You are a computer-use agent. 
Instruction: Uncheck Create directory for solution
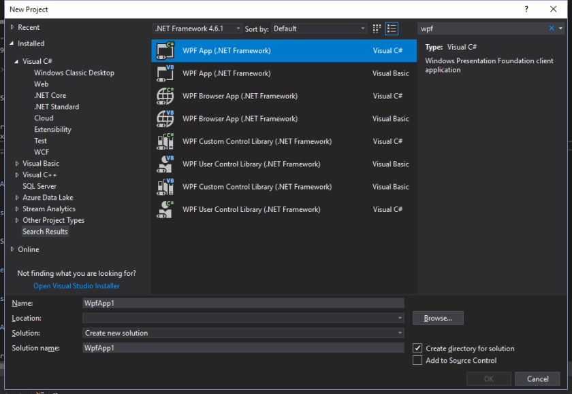coord(417,348)
